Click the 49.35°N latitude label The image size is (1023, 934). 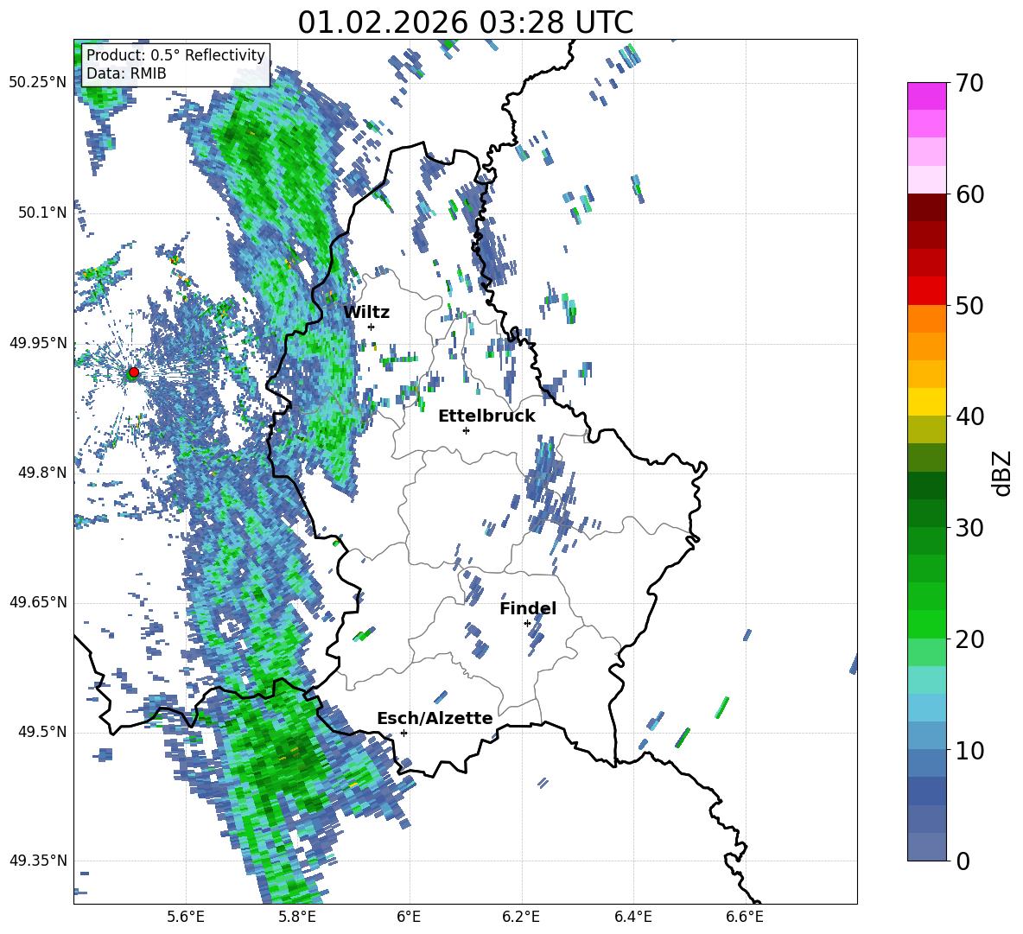pyautogui.click(x=38, y=861)
